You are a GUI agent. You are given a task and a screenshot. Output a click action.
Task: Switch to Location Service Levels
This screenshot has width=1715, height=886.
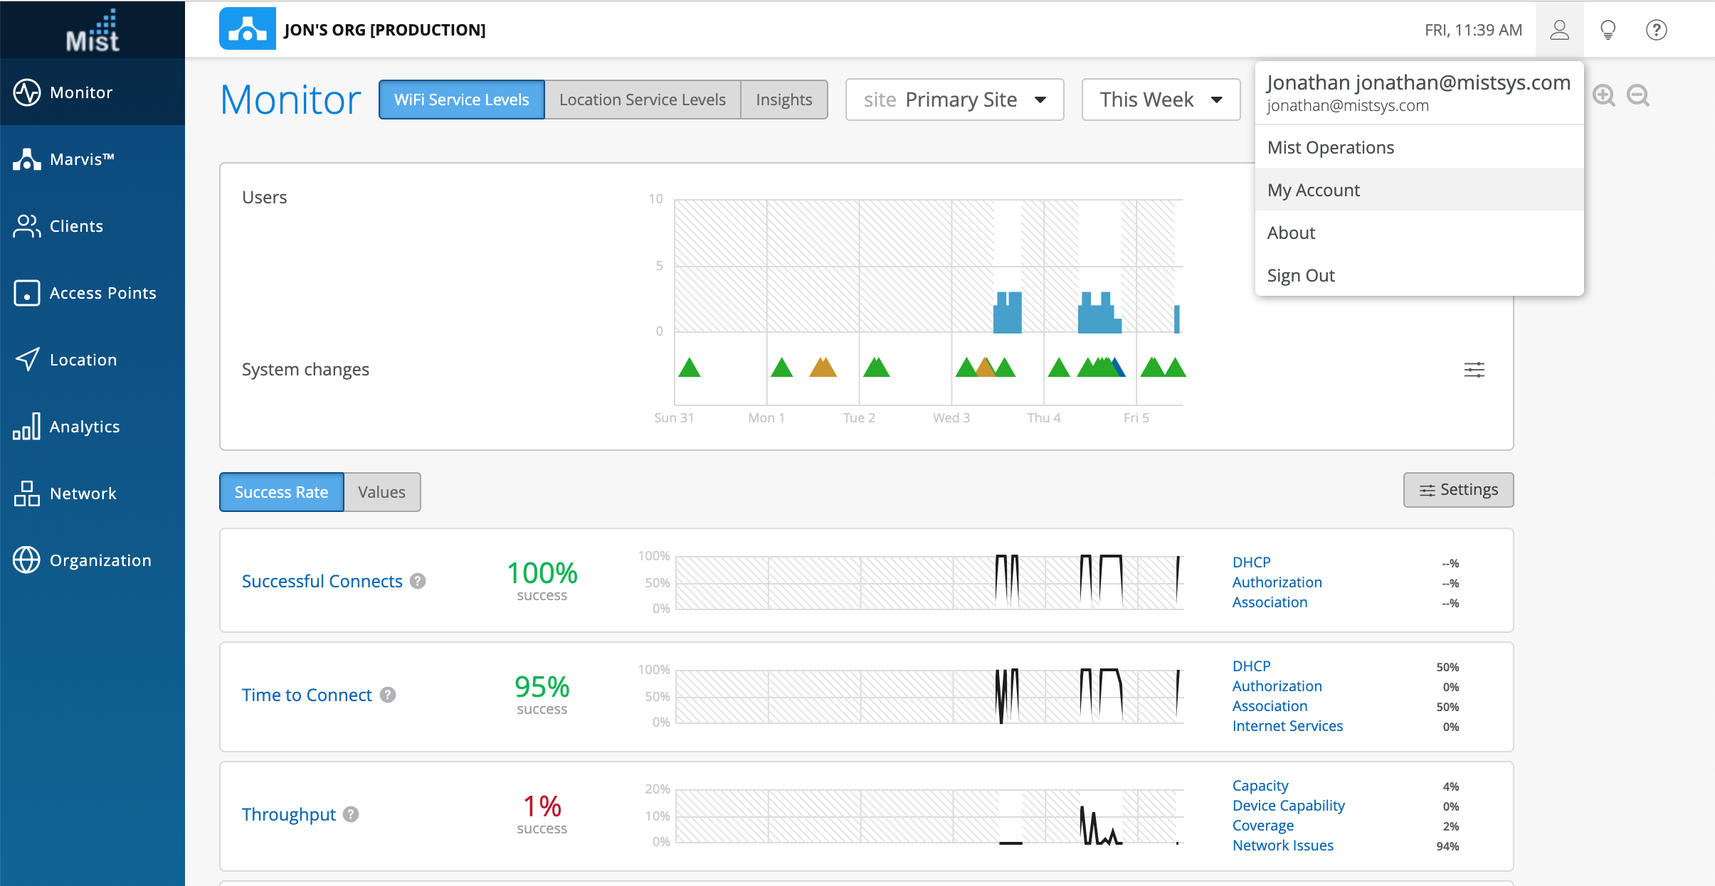tap(642, 100)
